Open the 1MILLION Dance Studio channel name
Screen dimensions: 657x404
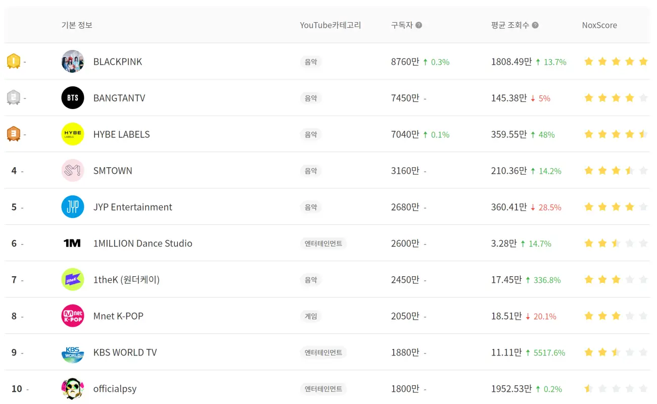click(x=143, y=243)
